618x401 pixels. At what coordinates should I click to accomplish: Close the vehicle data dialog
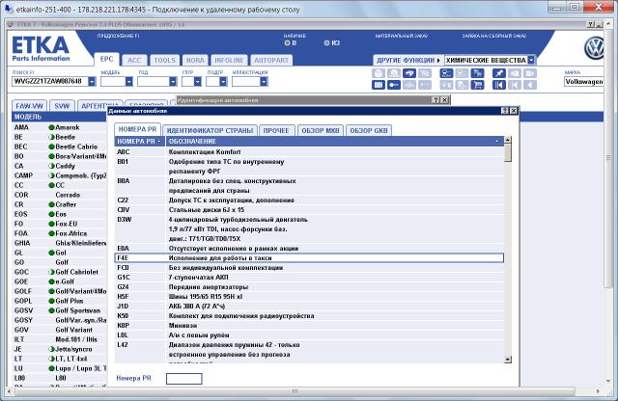pyautogui.click(x=514, y=111)
